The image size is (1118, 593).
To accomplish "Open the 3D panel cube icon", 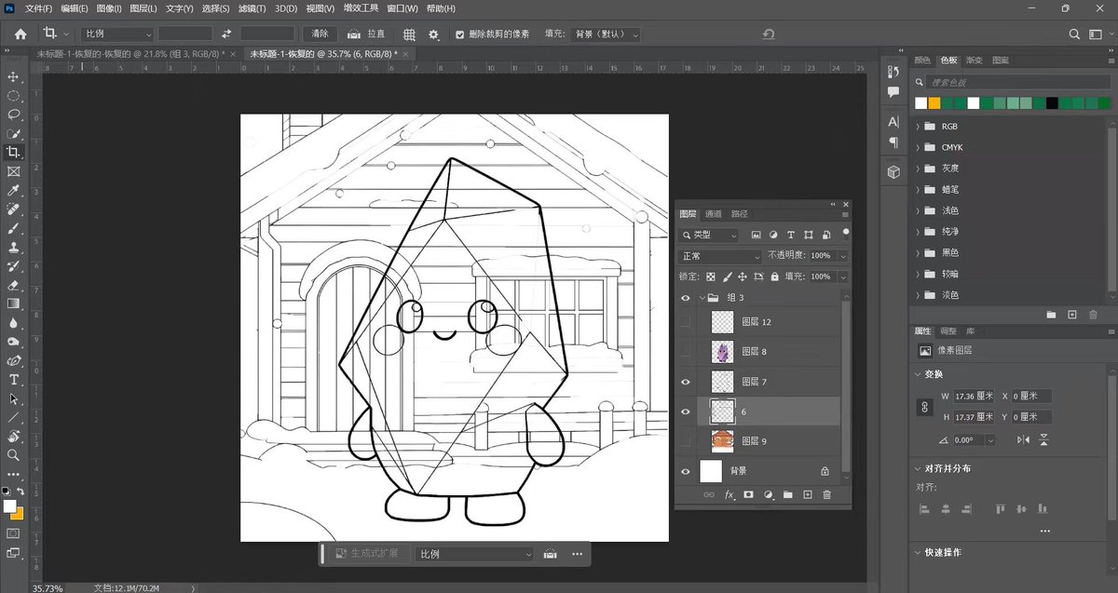I will pos(893,172).
